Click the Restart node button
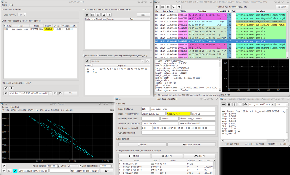This screenshot has height=175, width=290. [142, 144]
